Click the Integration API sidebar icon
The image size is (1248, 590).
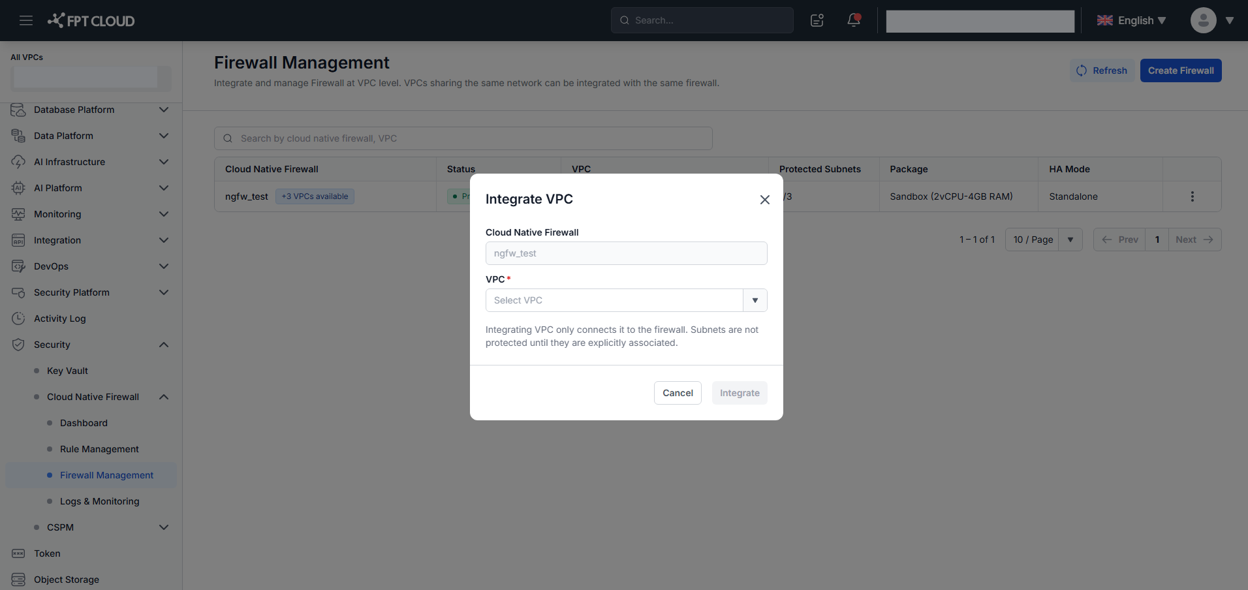point(18,240)
